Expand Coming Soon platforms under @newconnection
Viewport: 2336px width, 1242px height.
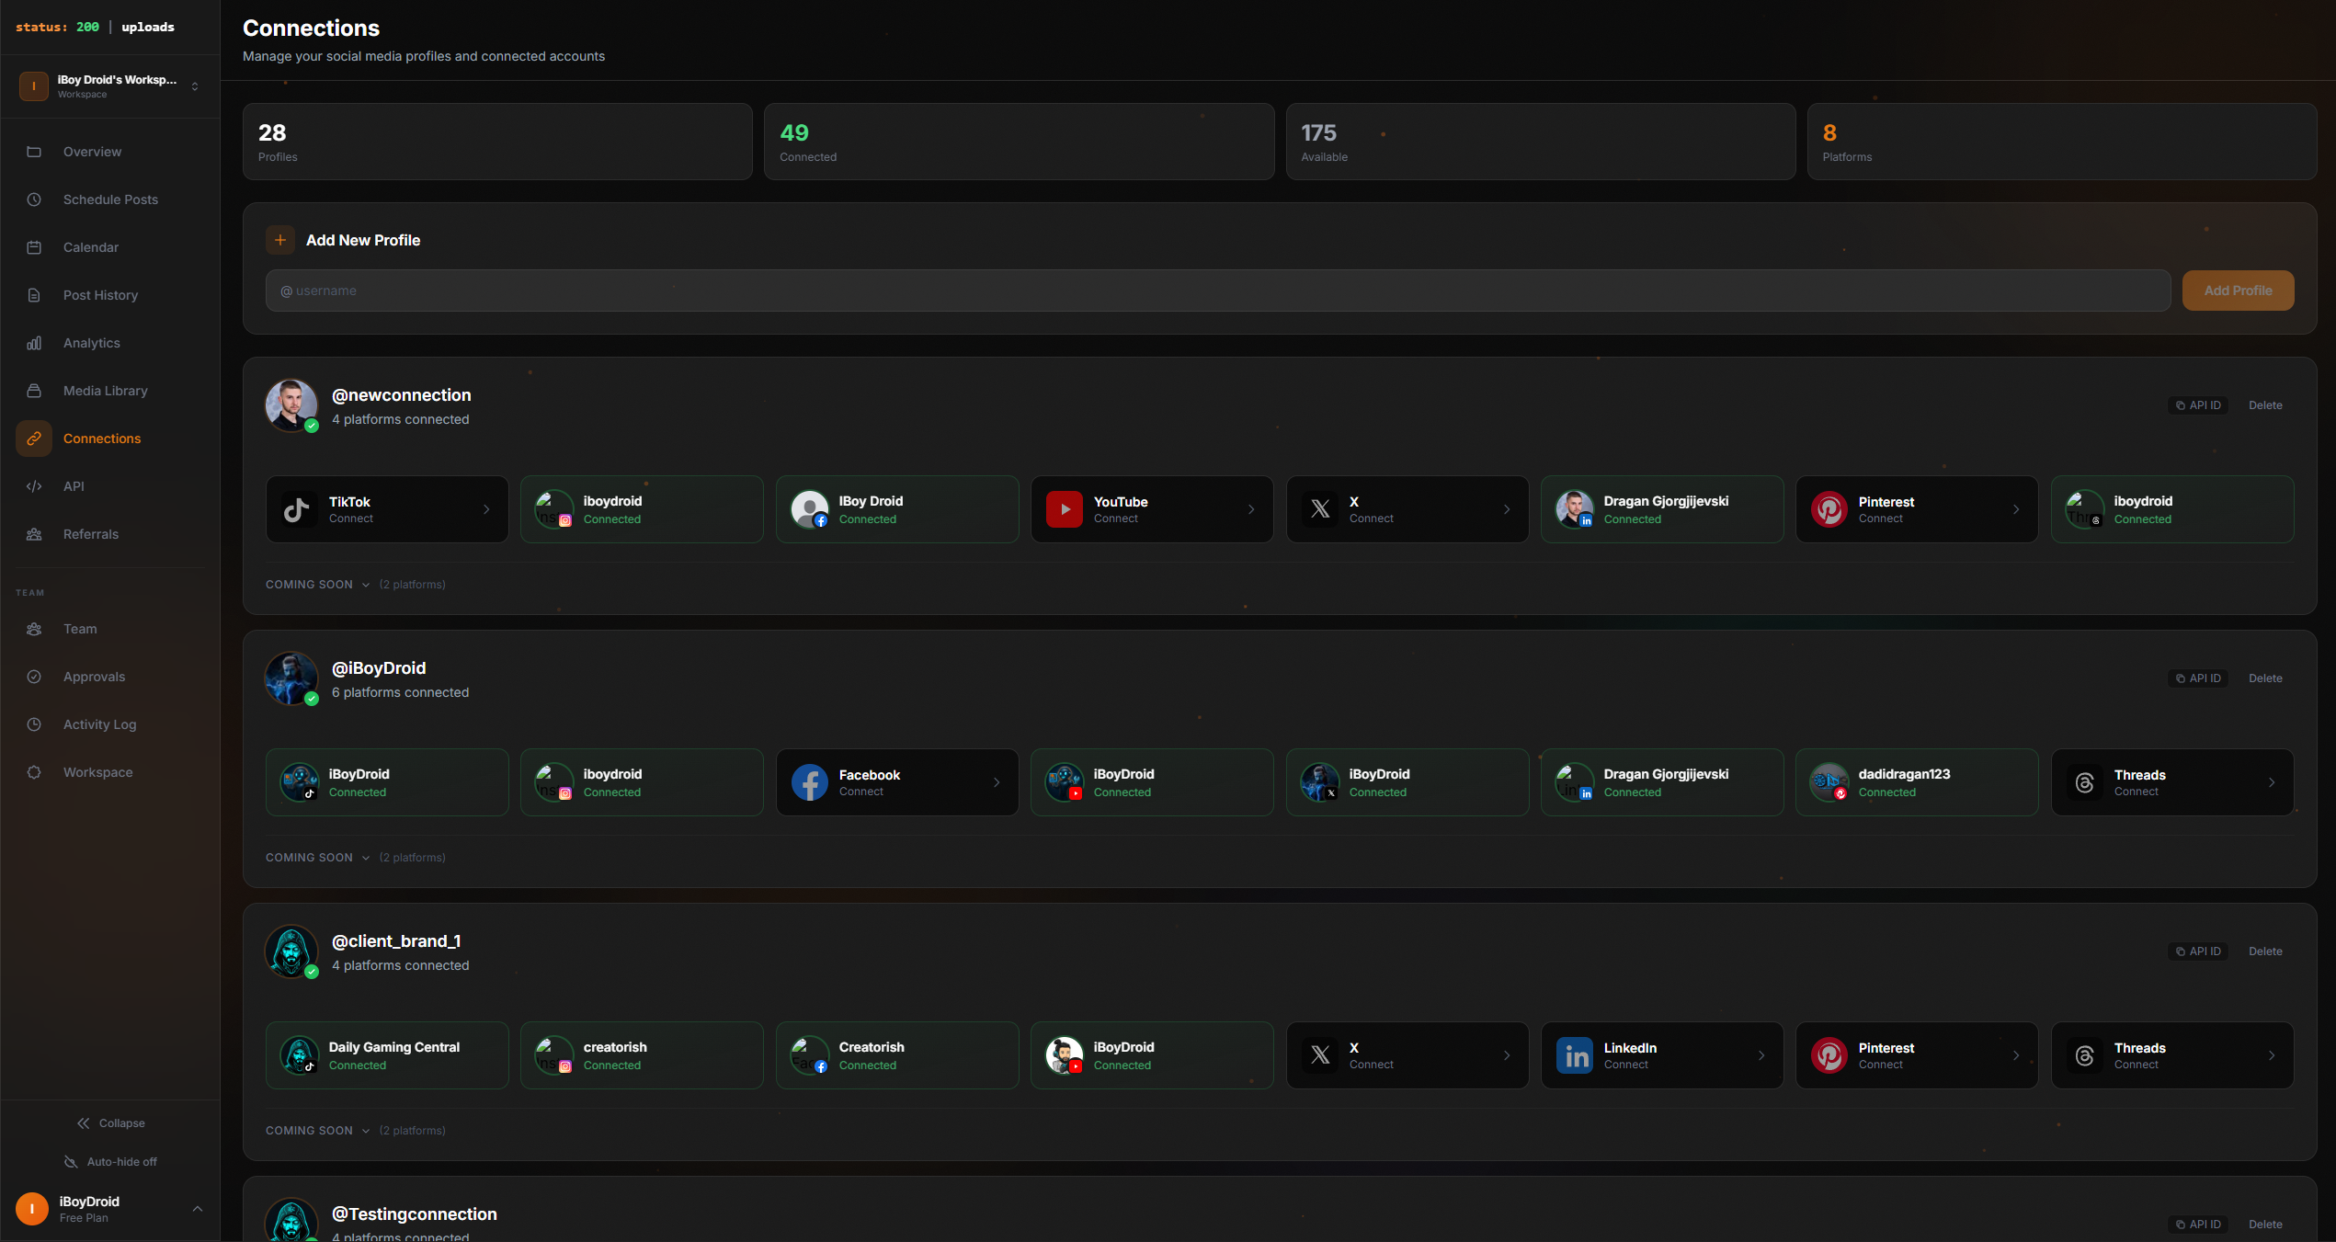coord(355,585)
